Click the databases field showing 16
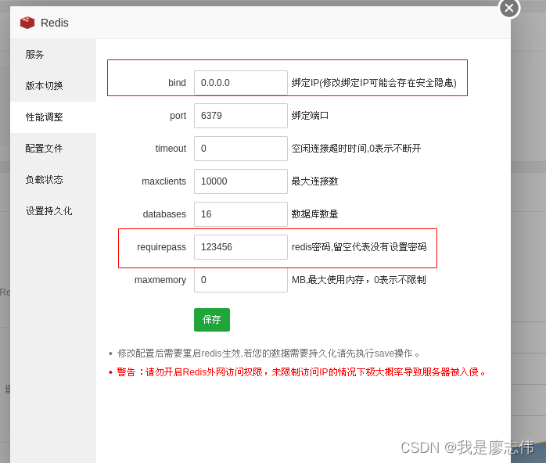 pyautogui.click(x=241, y=214)
